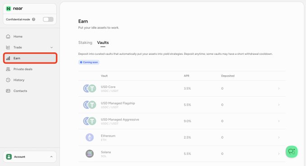Open Ethereum vault row chevron
Image resolution: width=306 pixels, height=166 pixels.
279,137
